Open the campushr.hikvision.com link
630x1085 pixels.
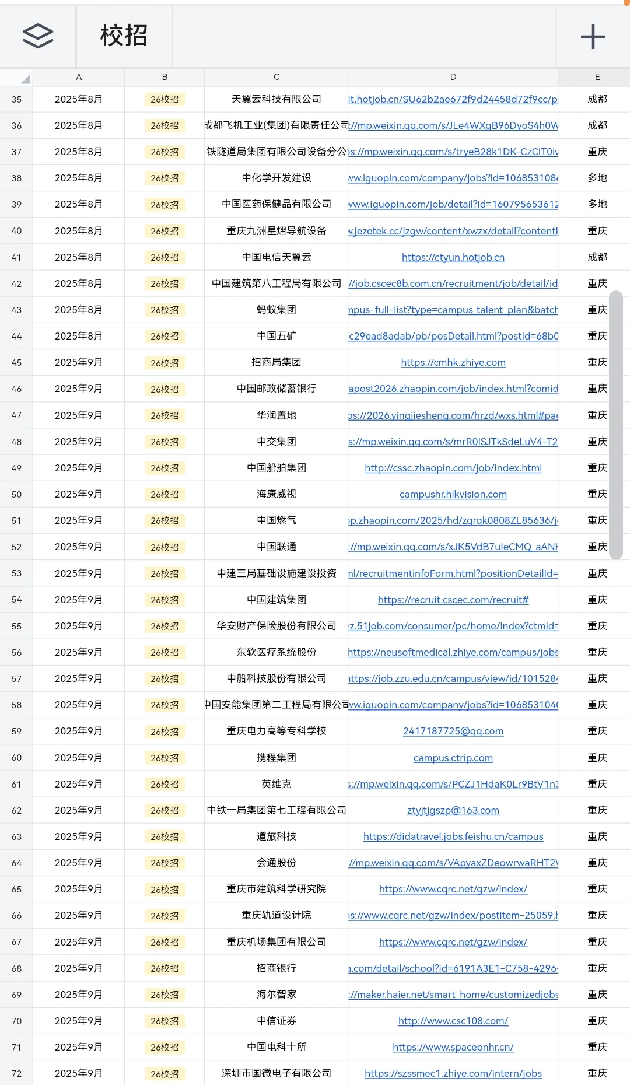click(453, 494)
